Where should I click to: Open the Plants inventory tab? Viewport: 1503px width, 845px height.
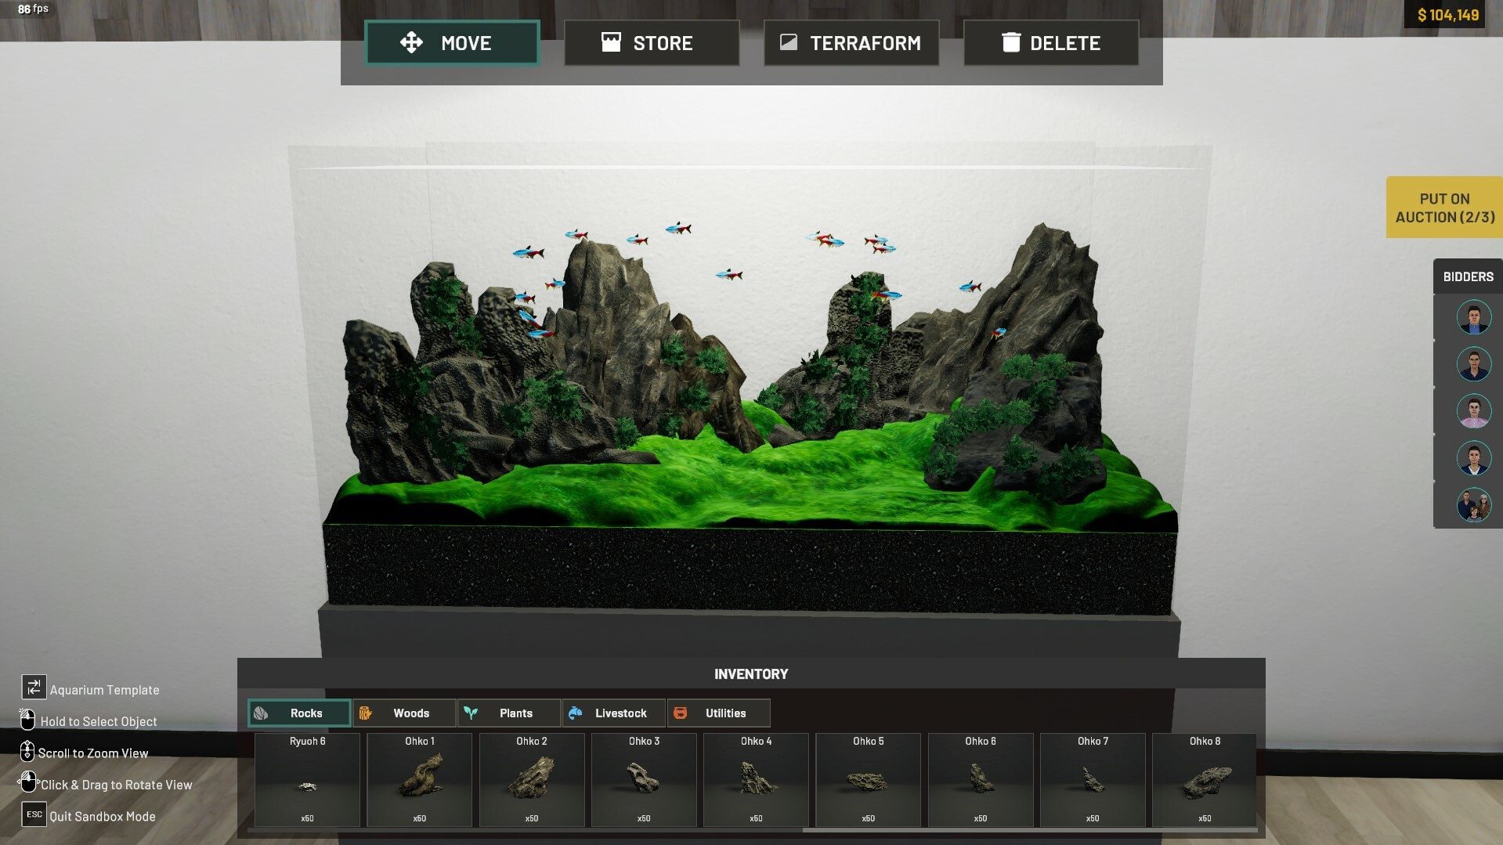tap(509, 713)
